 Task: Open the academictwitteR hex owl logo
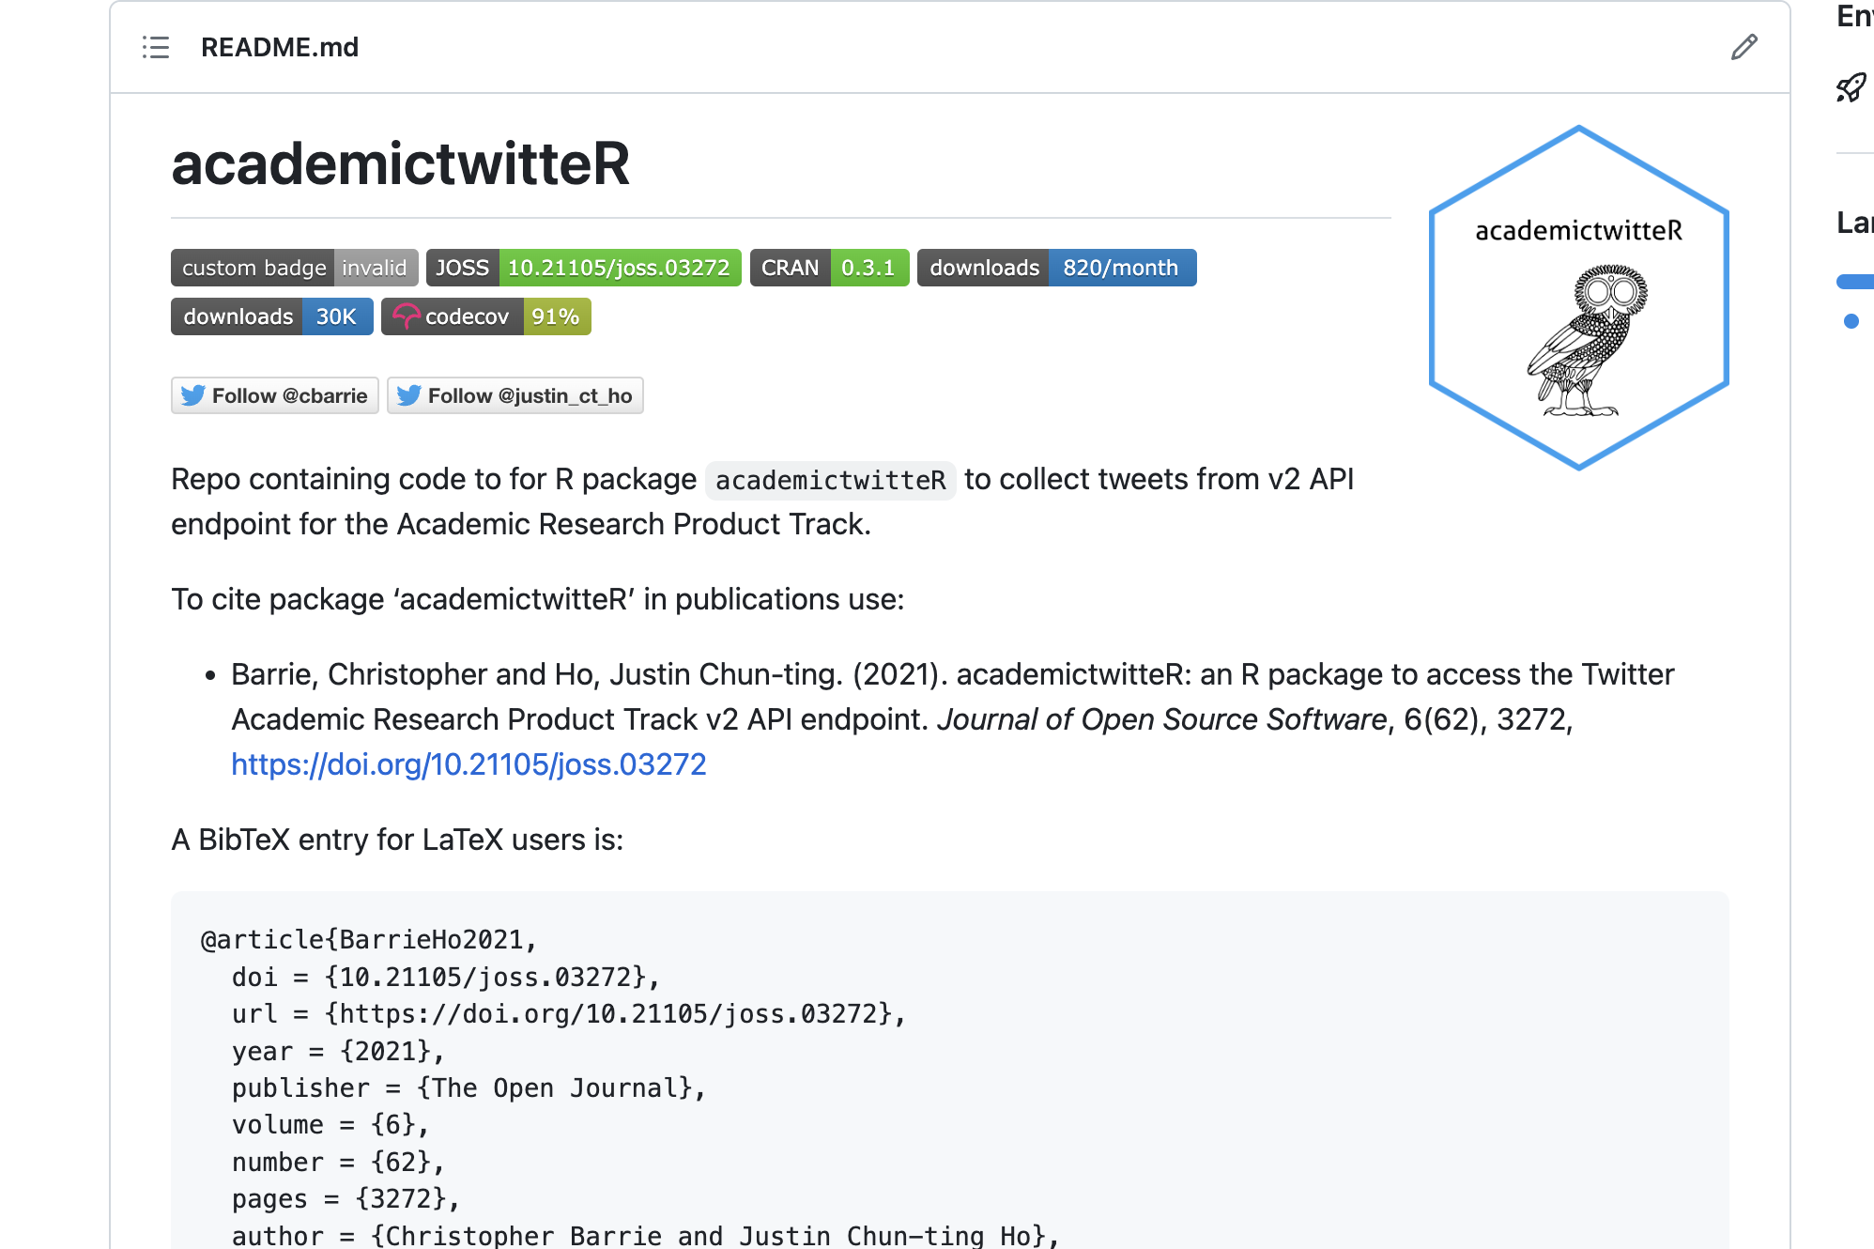click(1578, 298)
